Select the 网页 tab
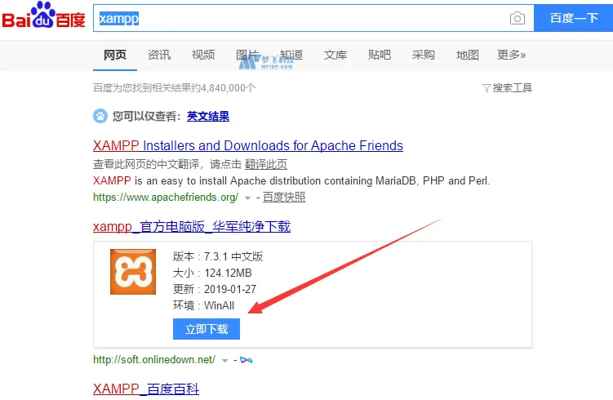Image resolution: width=613 pixels, height=400 pixels. point(115,55)
